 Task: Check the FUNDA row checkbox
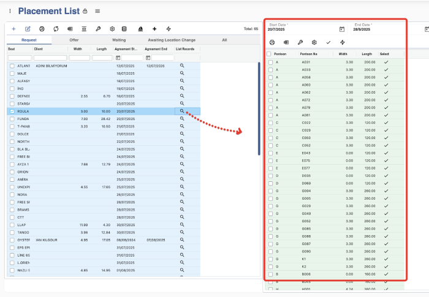(12, 119)
